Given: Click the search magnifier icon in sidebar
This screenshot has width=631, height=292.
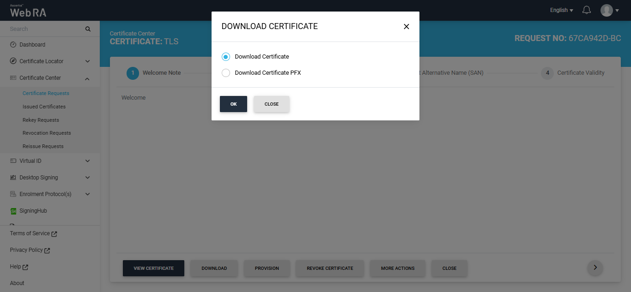Looking at the screenshot, I should [x=88, y=29].
